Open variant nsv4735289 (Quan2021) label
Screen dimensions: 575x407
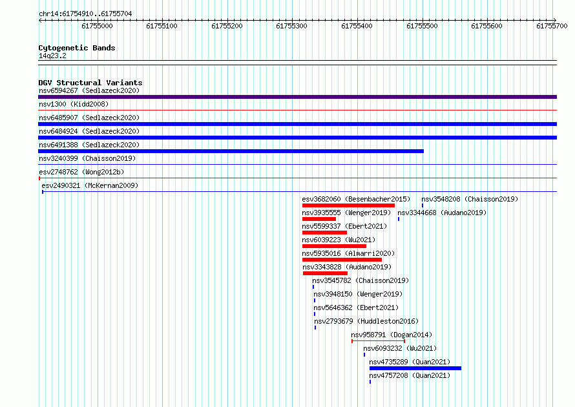[410, 362]
